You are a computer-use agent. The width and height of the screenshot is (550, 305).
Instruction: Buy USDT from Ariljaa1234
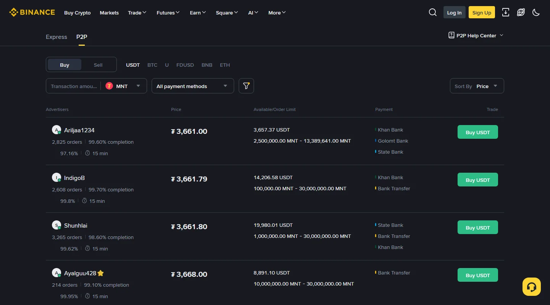pos(478,132)
